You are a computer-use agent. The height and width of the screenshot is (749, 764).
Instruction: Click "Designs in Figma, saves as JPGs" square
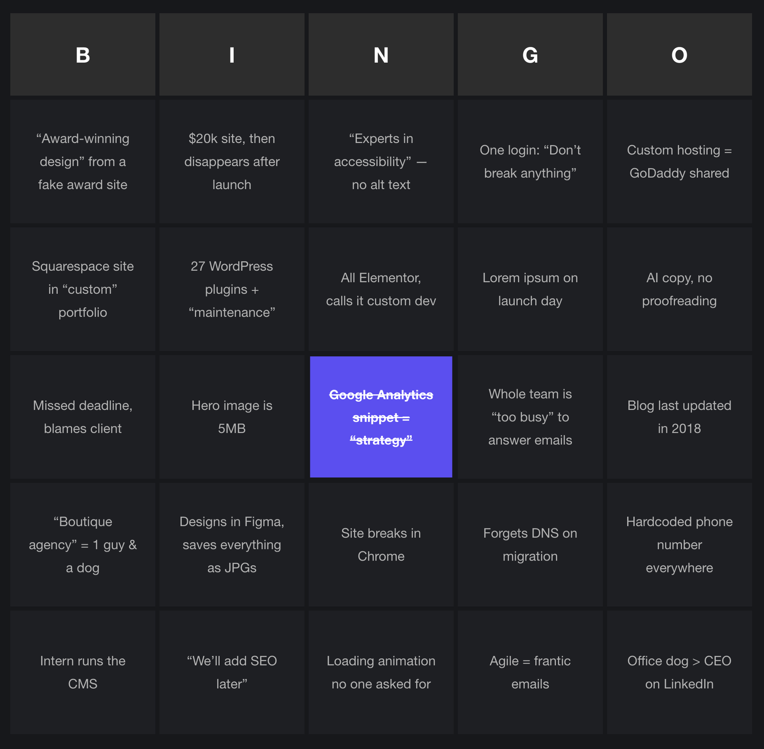232,545
